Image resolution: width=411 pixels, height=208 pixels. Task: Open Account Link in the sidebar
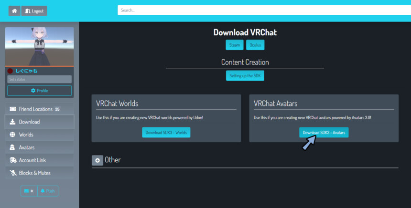pyautogui.click(x=40, y=160)
